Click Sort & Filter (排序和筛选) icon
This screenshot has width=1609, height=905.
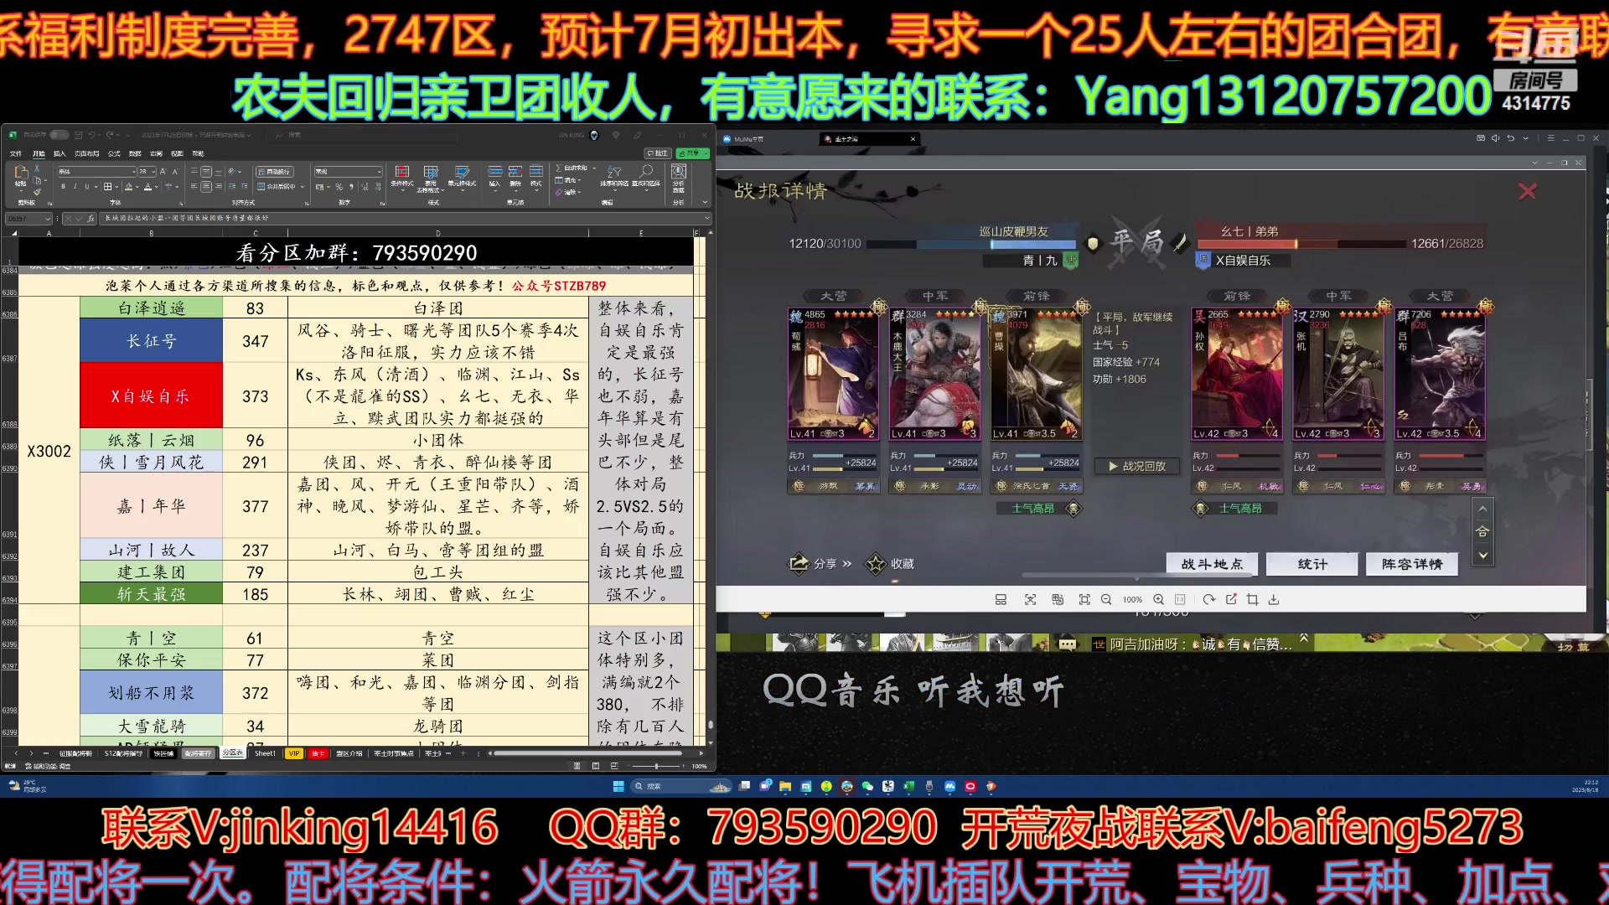point(614,172)
